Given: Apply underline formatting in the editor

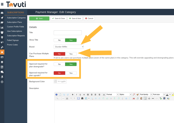Looking at the screenshot, I should pyautogui.click(x=80, y=94).
